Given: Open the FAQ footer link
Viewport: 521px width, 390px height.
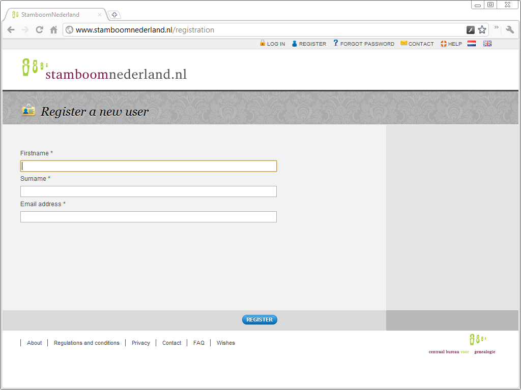Looking at the screenshot, I should [x=199, y=343].
